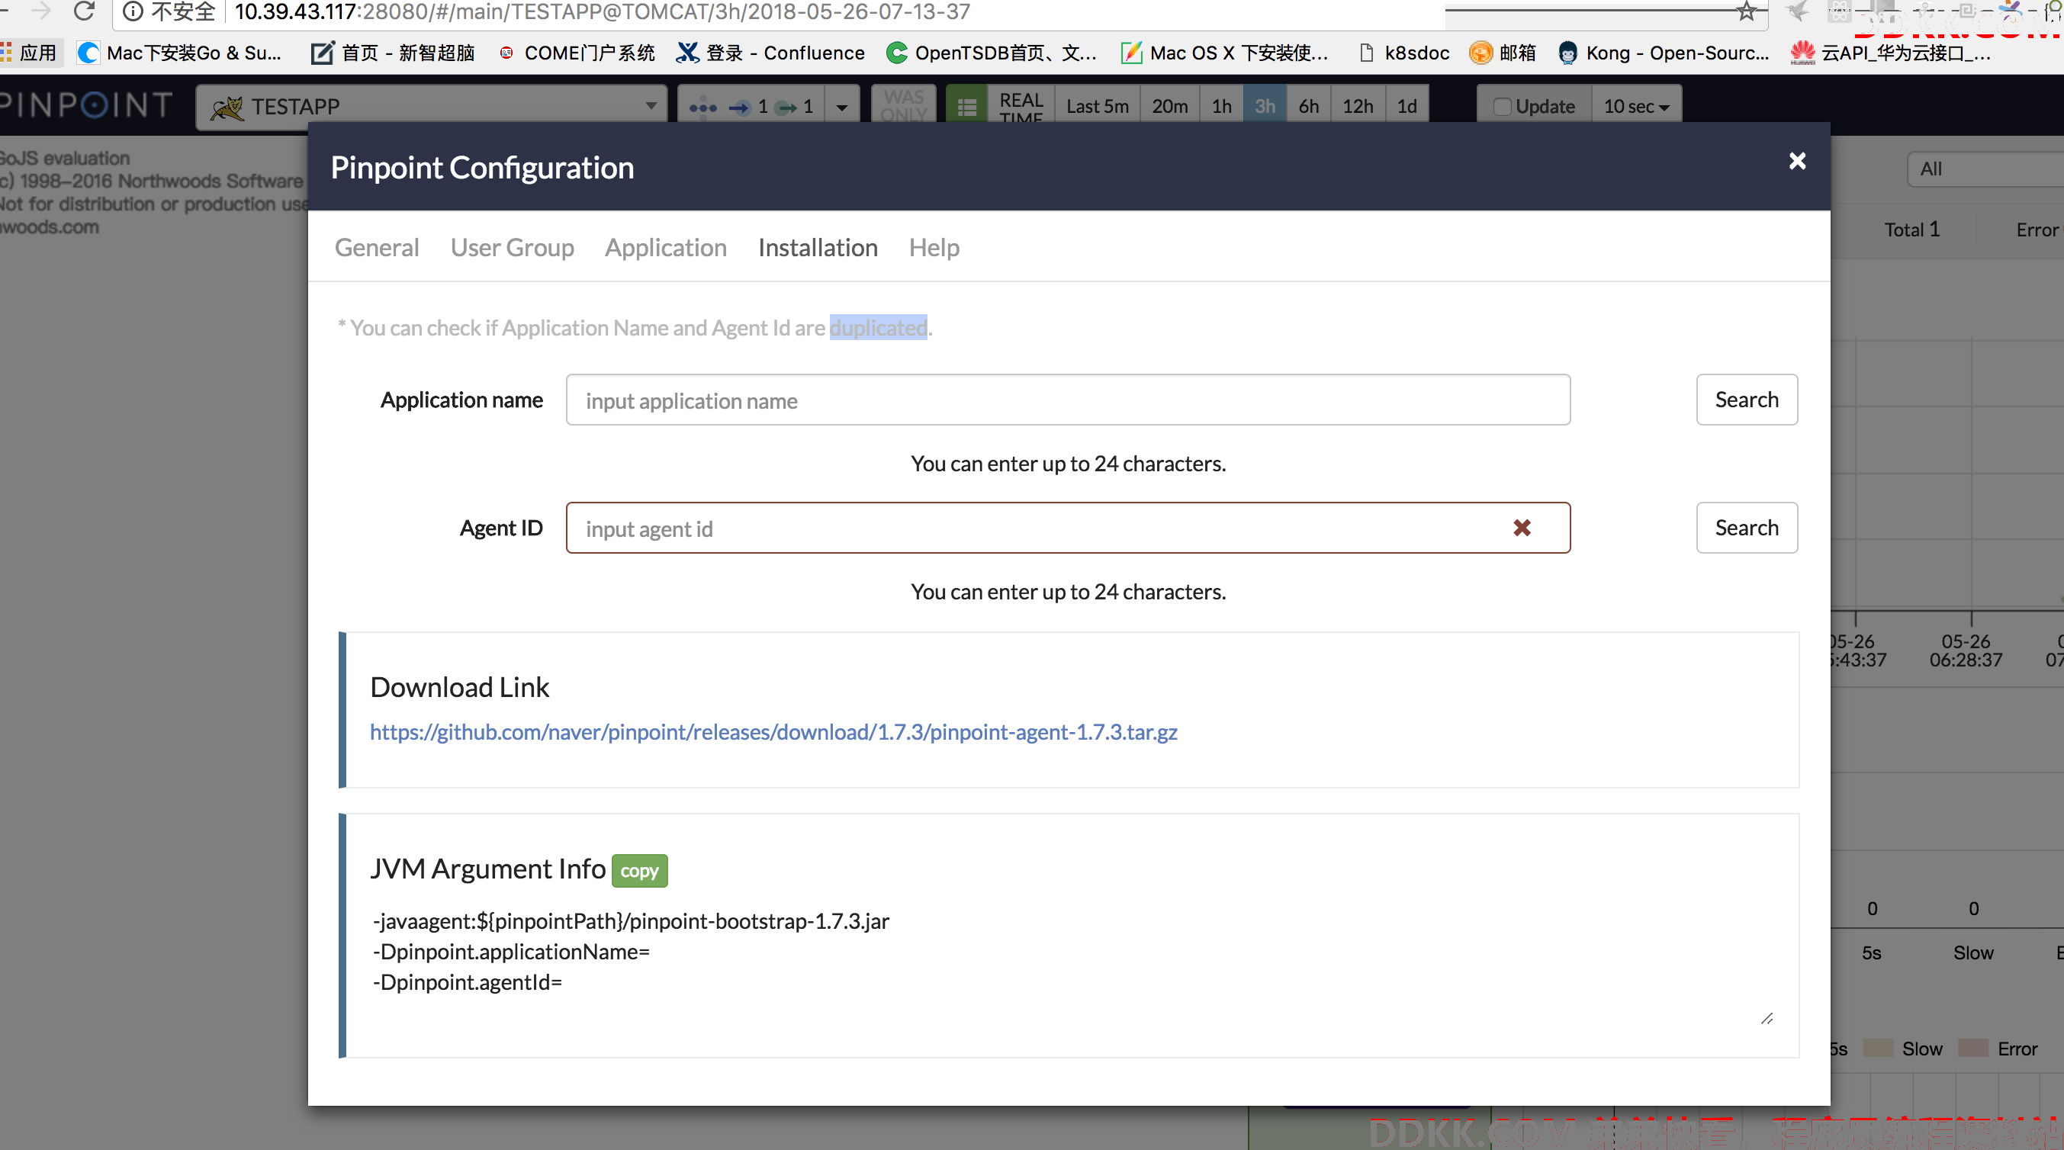Open the General tab

pos(377,247)
